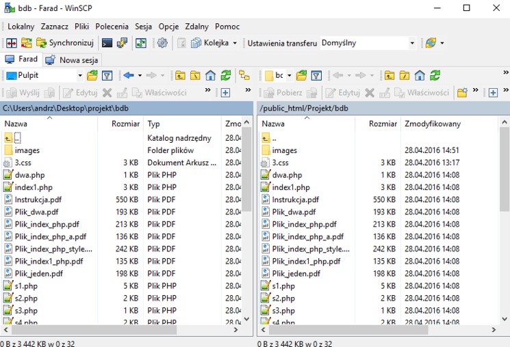The image size is (510, 347).
Task: Click the open directory icon in local panel
Action: tap(92, 76)
